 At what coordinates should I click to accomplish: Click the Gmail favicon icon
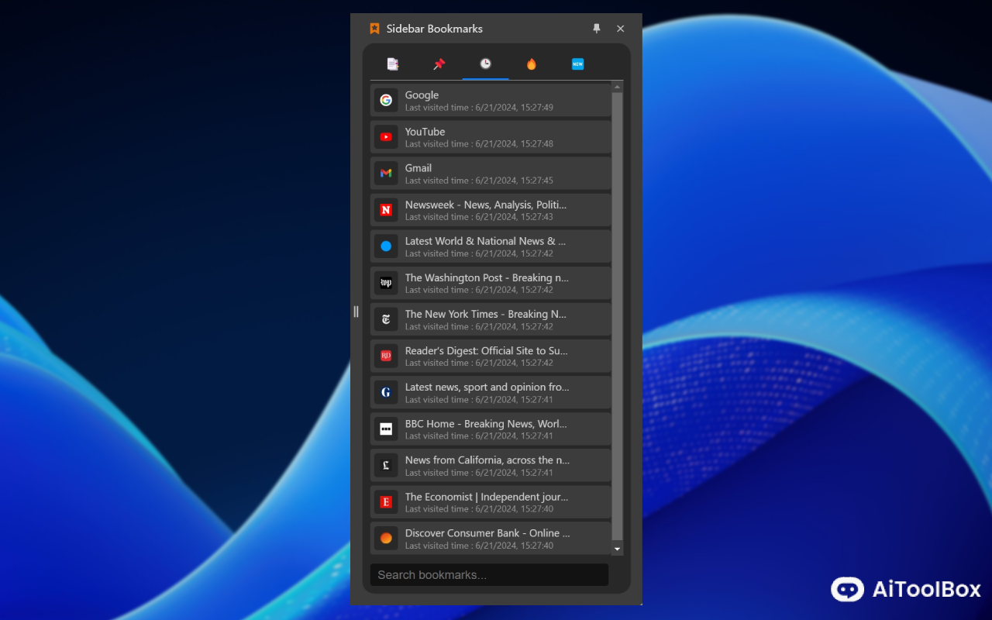(386, 174)
